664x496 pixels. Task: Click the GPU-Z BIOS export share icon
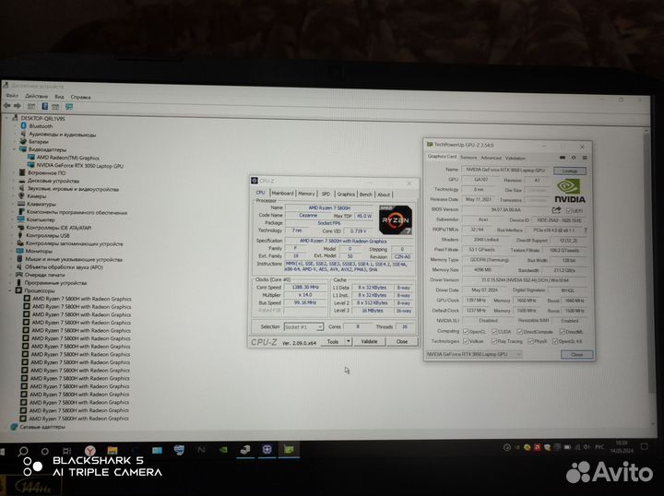click(x=556, y=210)
